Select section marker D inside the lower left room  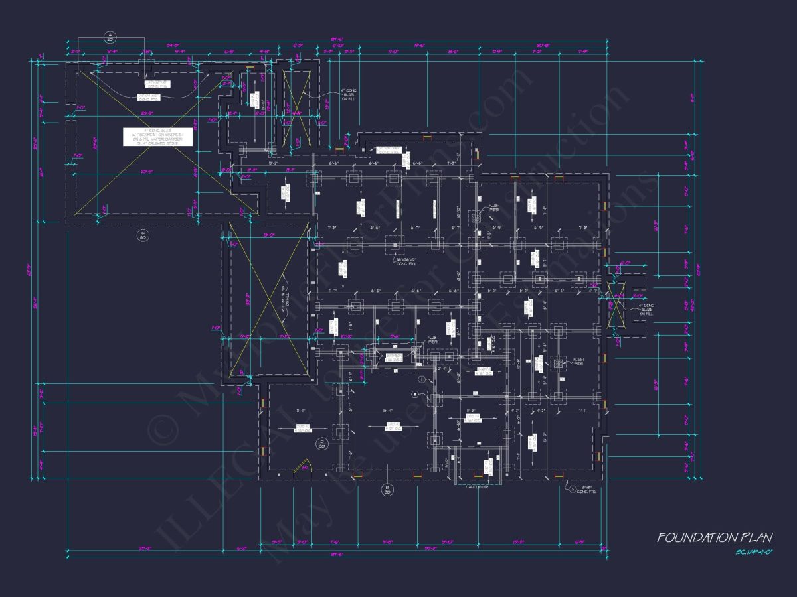pos(321,443)
